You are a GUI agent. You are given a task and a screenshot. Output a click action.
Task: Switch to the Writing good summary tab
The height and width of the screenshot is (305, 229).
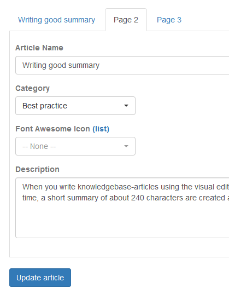pyautogui.click(x=56, y=20)
